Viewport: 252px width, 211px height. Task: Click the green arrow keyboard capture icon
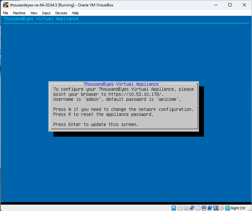[x=228, y=208]
